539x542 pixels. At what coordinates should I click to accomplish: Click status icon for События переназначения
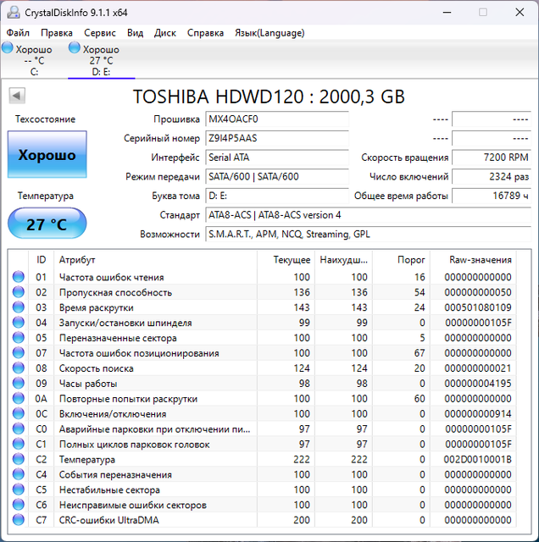(19, 474)
